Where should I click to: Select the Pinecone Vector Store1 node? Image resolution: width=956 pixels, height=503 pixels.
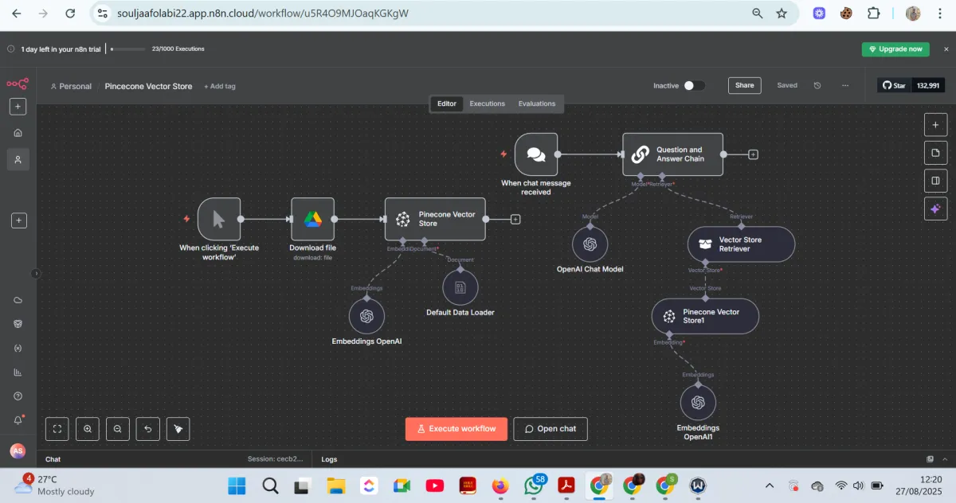click(705, 316)
